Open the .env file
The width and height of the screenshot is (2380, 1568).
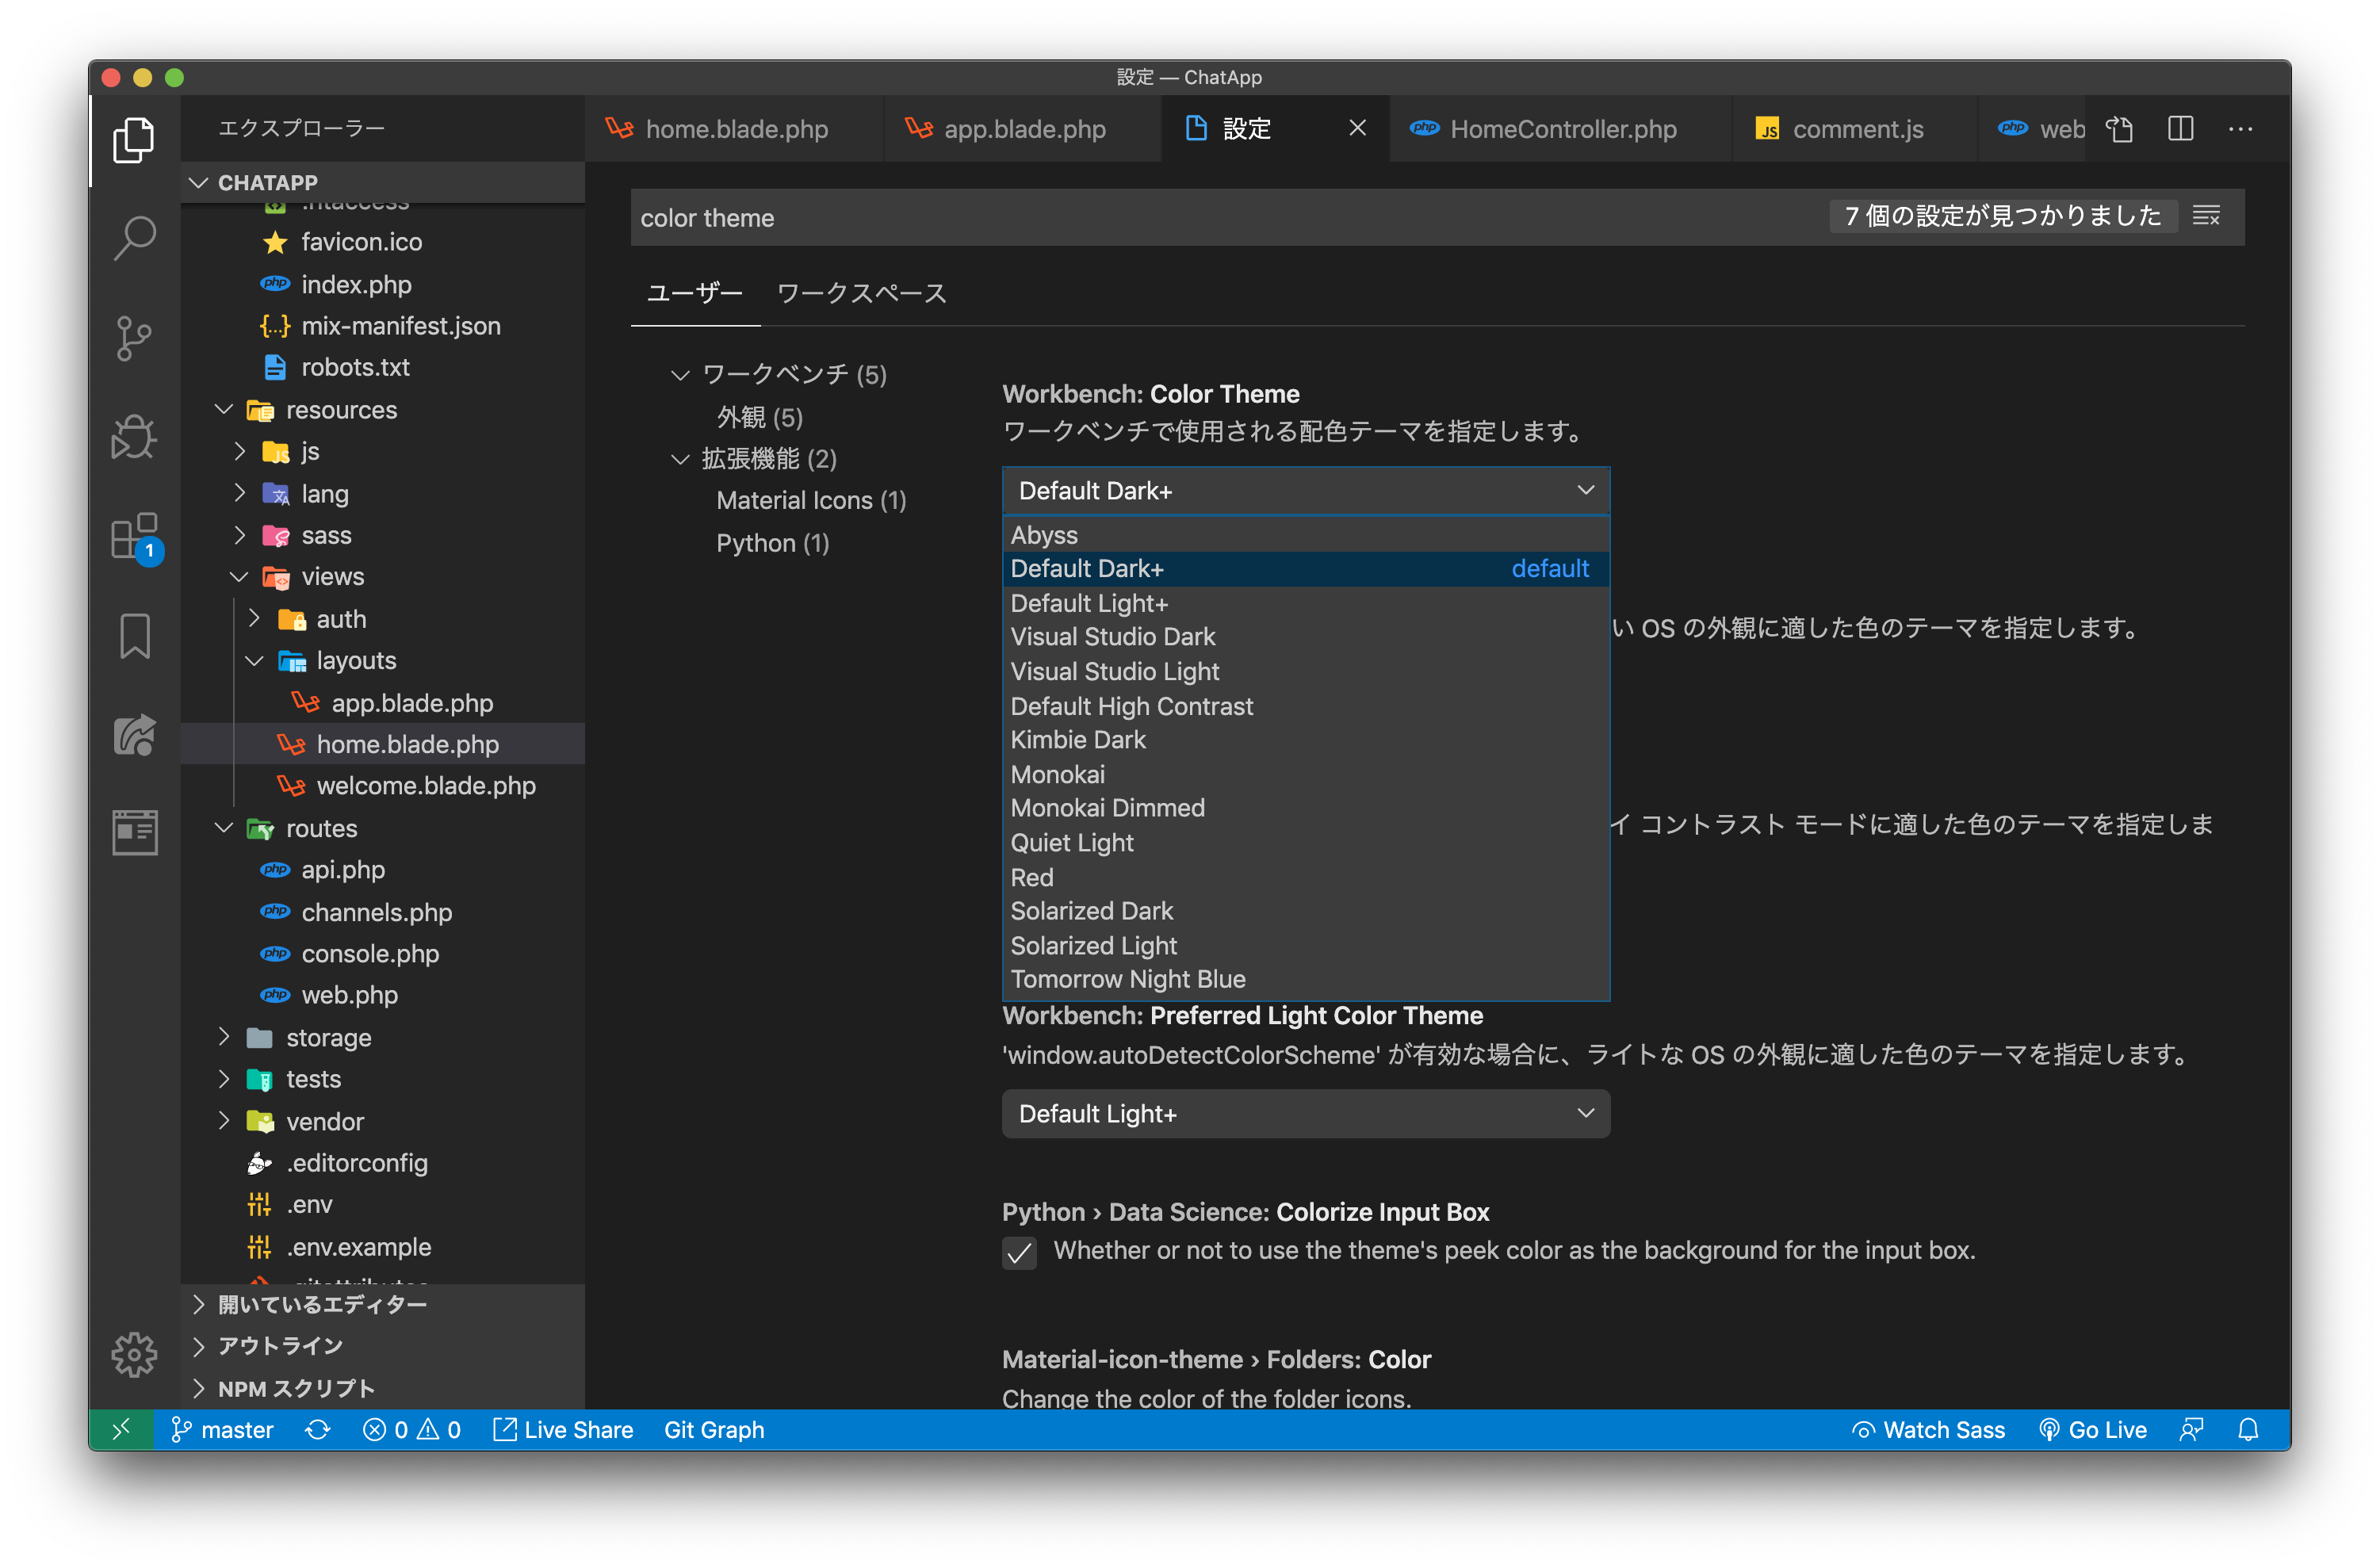click(x=383, y=1204)
